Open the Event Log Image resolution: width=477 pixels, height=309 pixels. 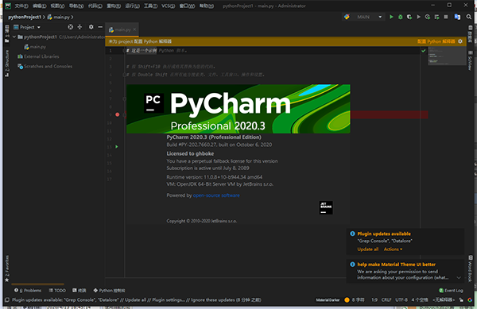[451, 291]
